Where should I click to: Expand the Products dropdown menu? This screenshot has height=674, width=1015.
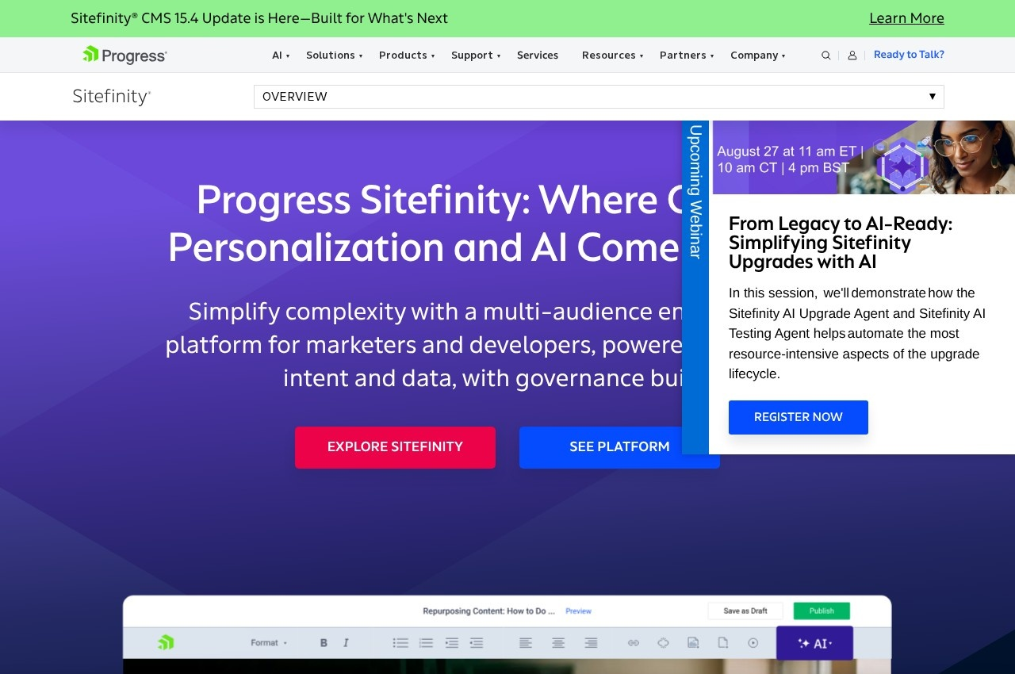pos(407,56)
